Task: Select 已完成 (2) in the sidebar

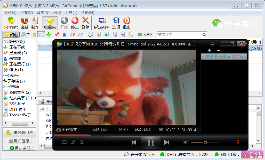Action: click(x=15, y=53)
